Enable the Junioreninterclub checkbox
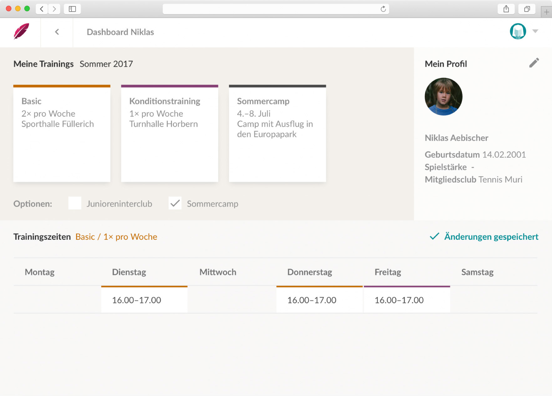The width and height of the screenshot is (552, 396). coord(75,203)
